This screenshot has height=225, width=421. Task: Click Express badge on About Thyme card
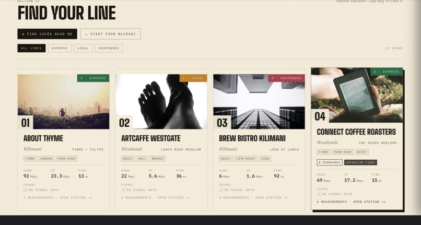(93, 78)
